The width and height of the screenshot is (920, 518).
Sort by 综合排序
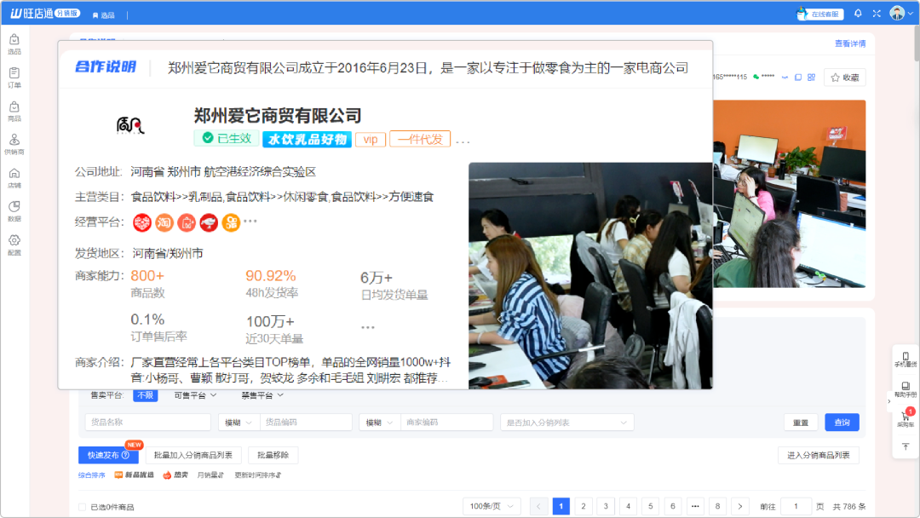coord(91,475)
